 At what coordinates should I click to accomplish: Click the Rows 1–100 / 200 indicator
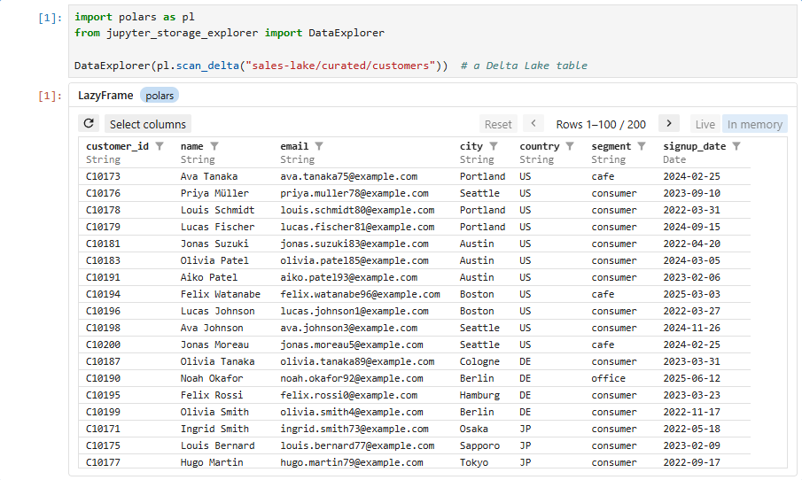point(601,124)
